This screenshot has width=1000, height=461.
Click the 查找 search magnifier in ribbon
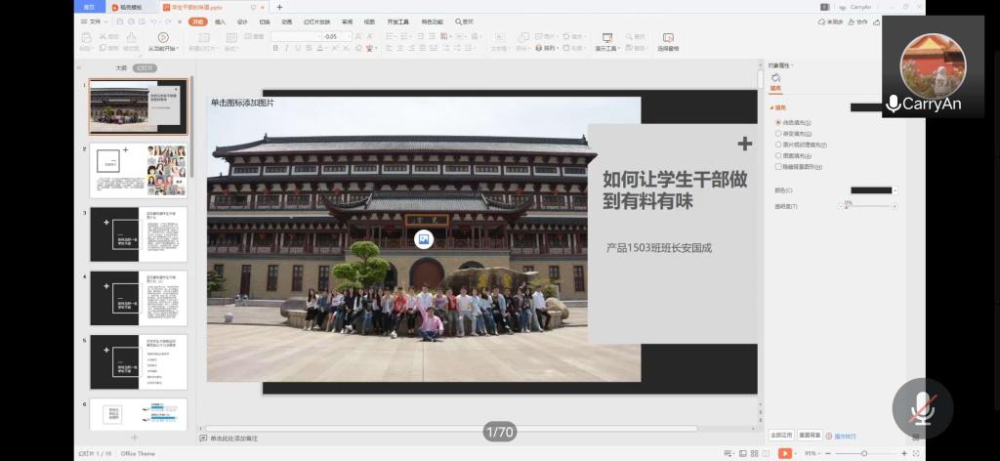456,21
